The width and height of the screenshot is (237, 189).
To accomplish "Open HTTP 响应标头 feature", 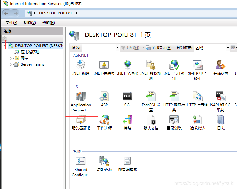I will coord(174,102).
